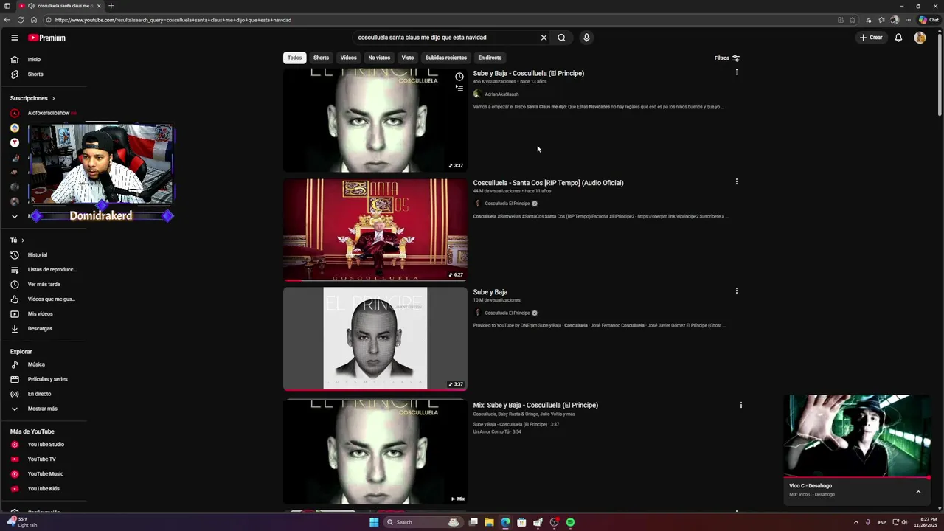The width and height of the screenshot is (944, 531).
Task: Expand the Suscripciones section arrow
Action: point(53,98)
